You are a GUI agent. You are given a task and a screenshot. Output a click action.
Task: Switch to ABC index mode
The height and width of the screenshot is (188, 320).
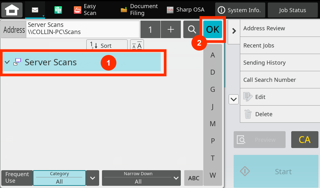(194, 178)
